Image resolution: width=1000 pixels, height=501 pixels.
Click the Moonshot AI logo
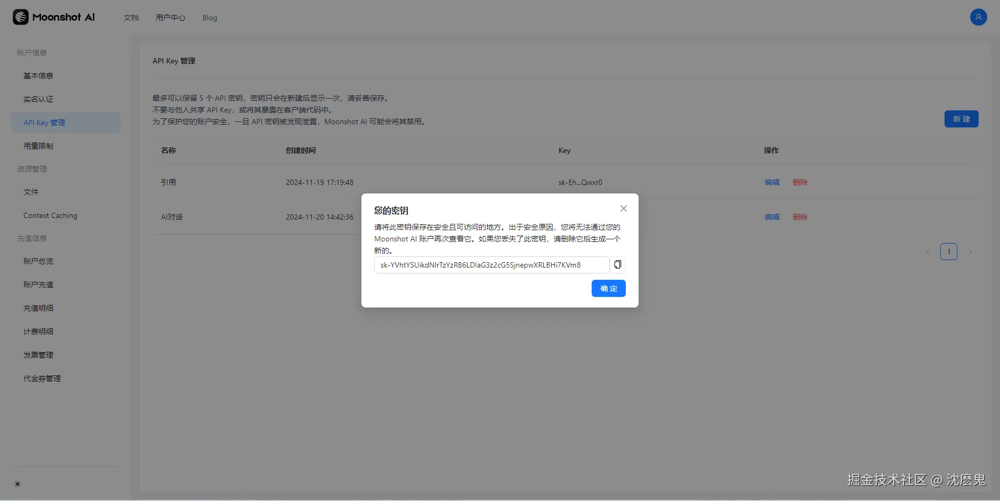(53, 17)
